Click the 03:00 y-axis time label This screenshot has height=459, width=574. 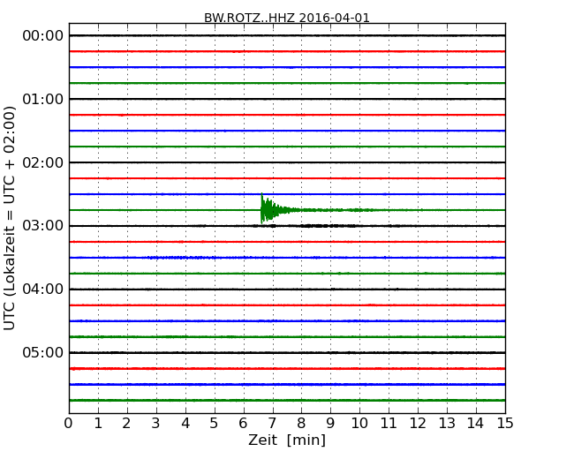(x=43, y=225)
